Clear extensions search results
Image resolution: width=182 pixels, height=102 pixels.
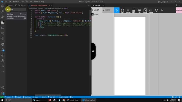click(22, 5)
